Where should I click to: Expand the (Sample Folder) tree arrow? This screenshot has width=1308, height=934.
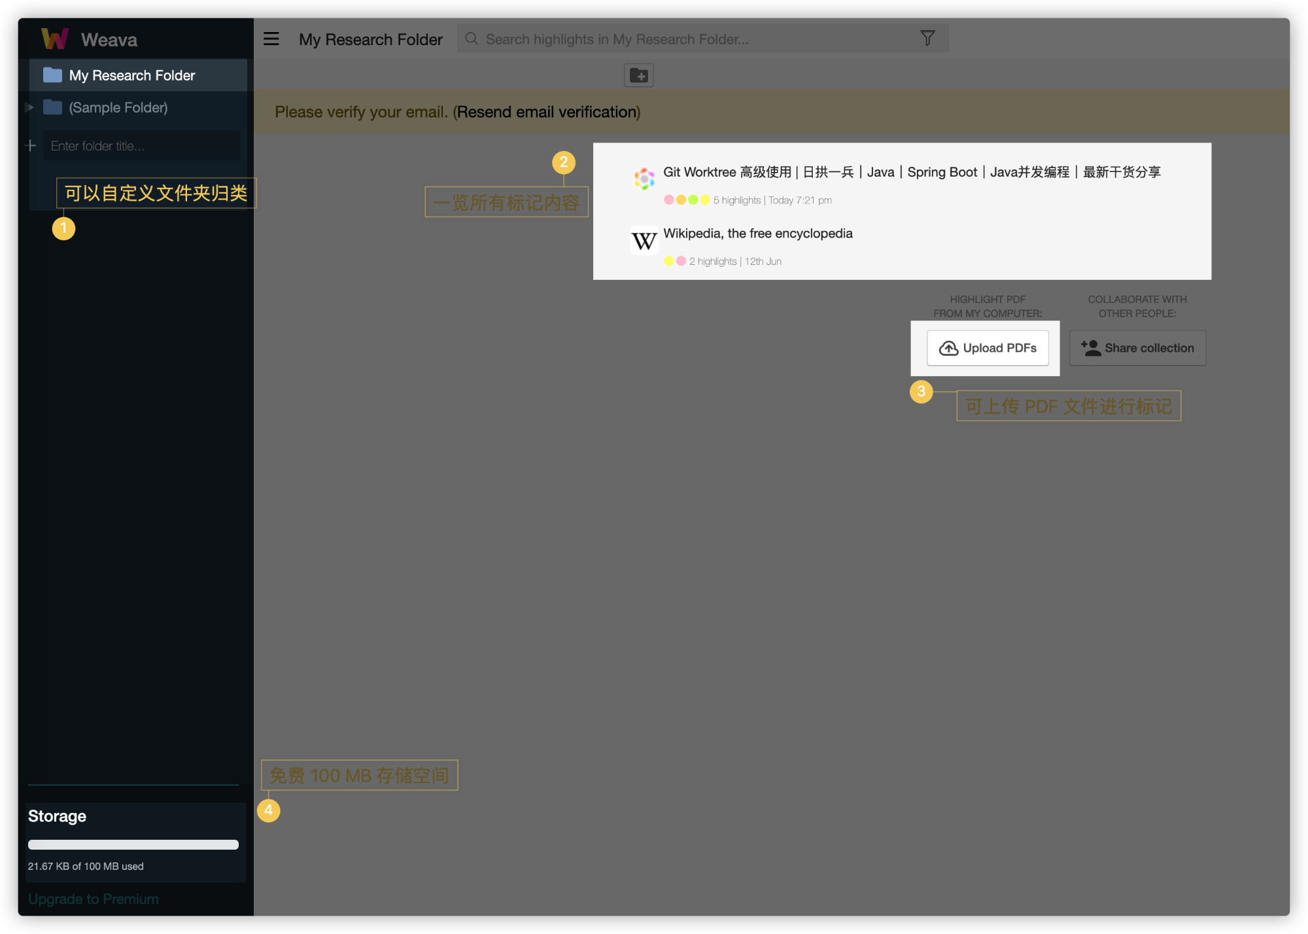click(x=29, y=107)
